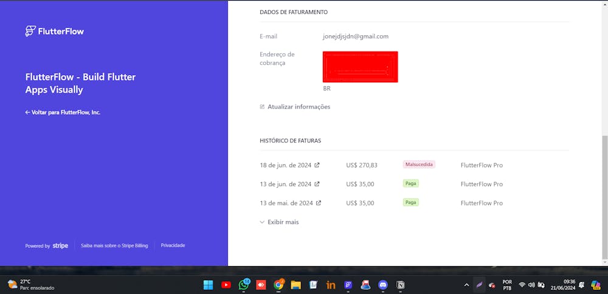This screenshot has width=608, height=294.
Task: Click US$ 35,00 on 13 de jun. row
Action: [x=360, y=184]
